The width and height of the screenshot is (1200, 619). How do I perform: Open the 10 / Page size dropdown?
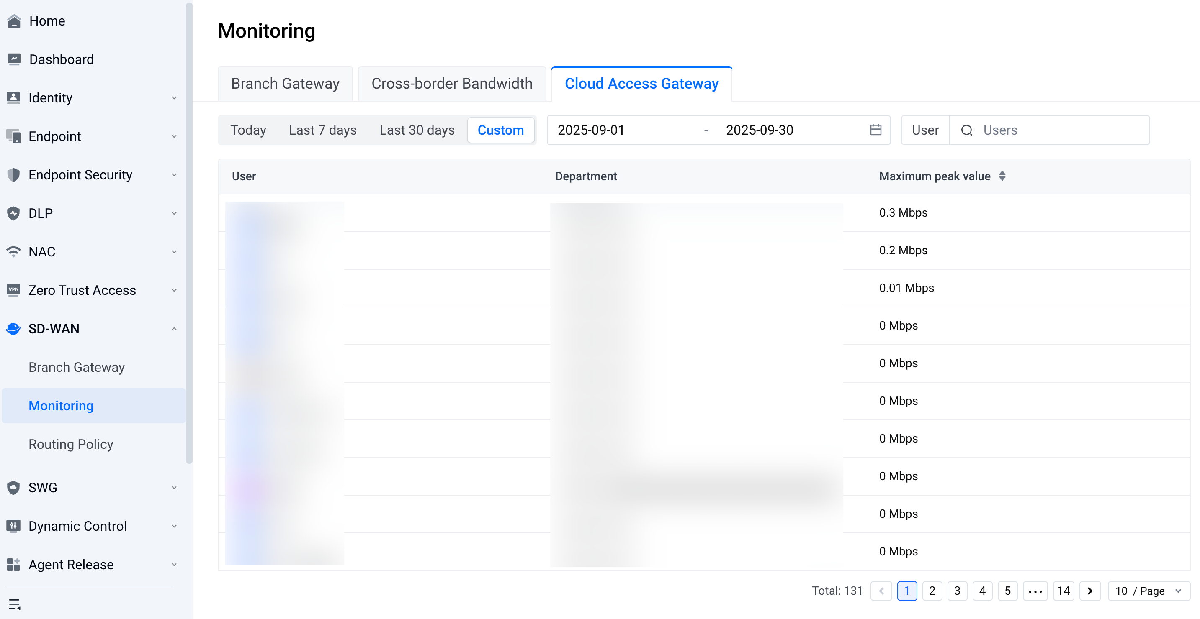[x=1148, y=591]
